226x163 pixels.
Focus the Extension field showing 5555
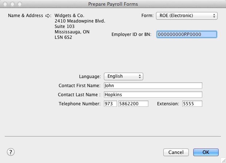click(x=192, y=104)
